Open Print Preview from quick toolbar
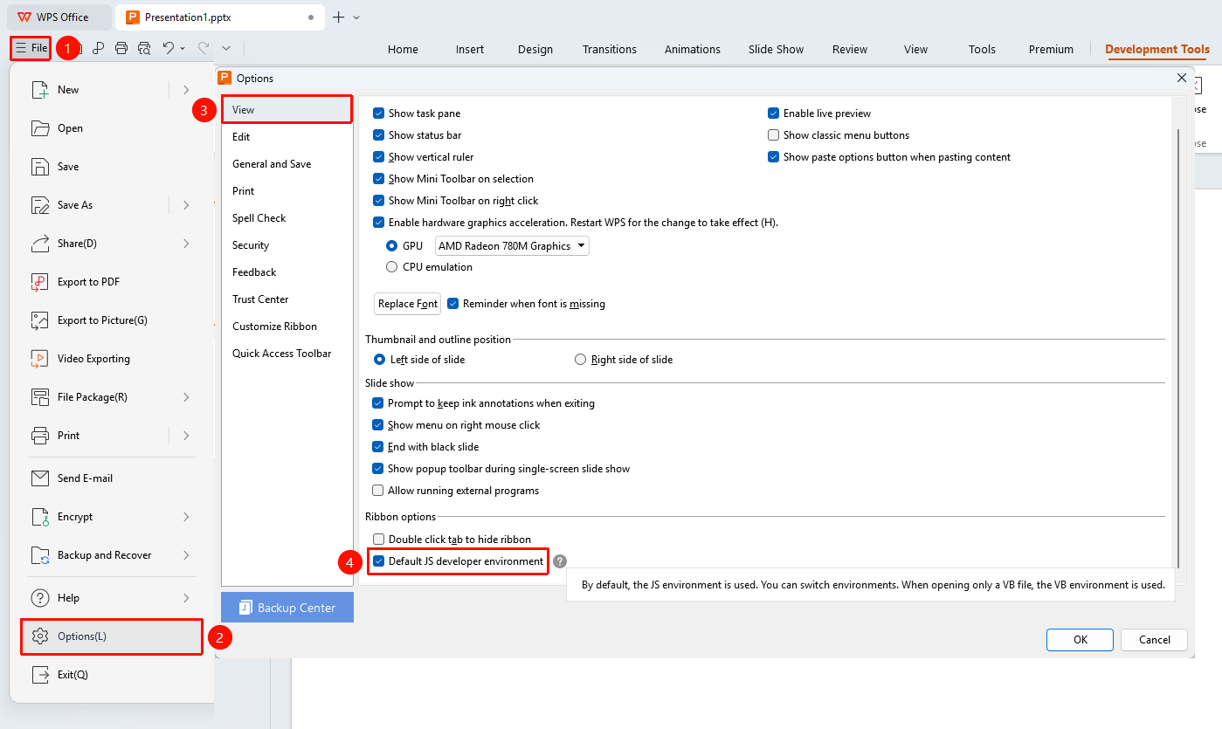This screenshot has width=1222, height=729. point(144,48)
